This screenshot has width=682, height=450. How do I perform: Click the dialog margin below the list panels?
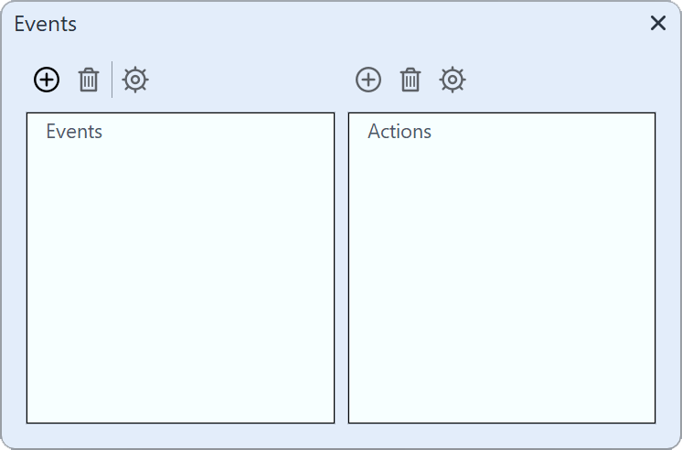coord(341,436)
